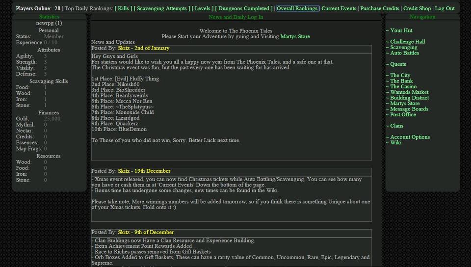Screen dimensions: 471x267
Task: Open the Quests page
Action: click(x=398, y=64)
